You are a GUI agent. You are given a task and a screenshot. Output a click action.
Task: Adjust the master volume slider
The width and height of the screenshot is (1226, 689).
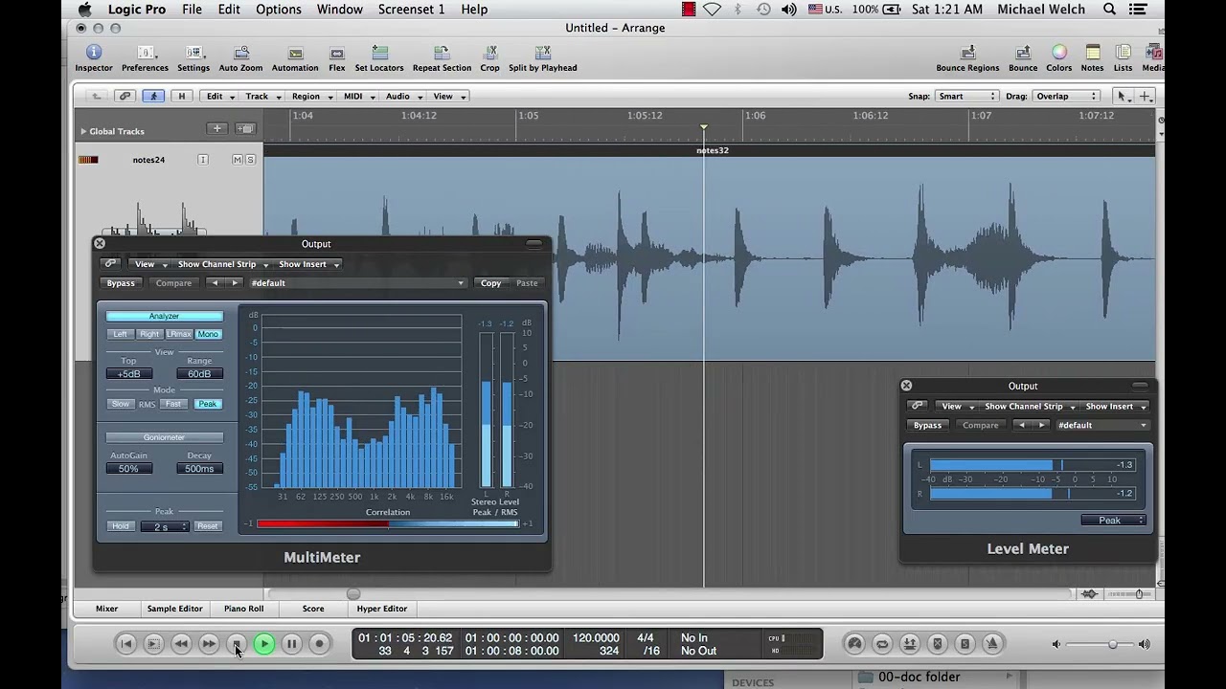point(1101,645)
